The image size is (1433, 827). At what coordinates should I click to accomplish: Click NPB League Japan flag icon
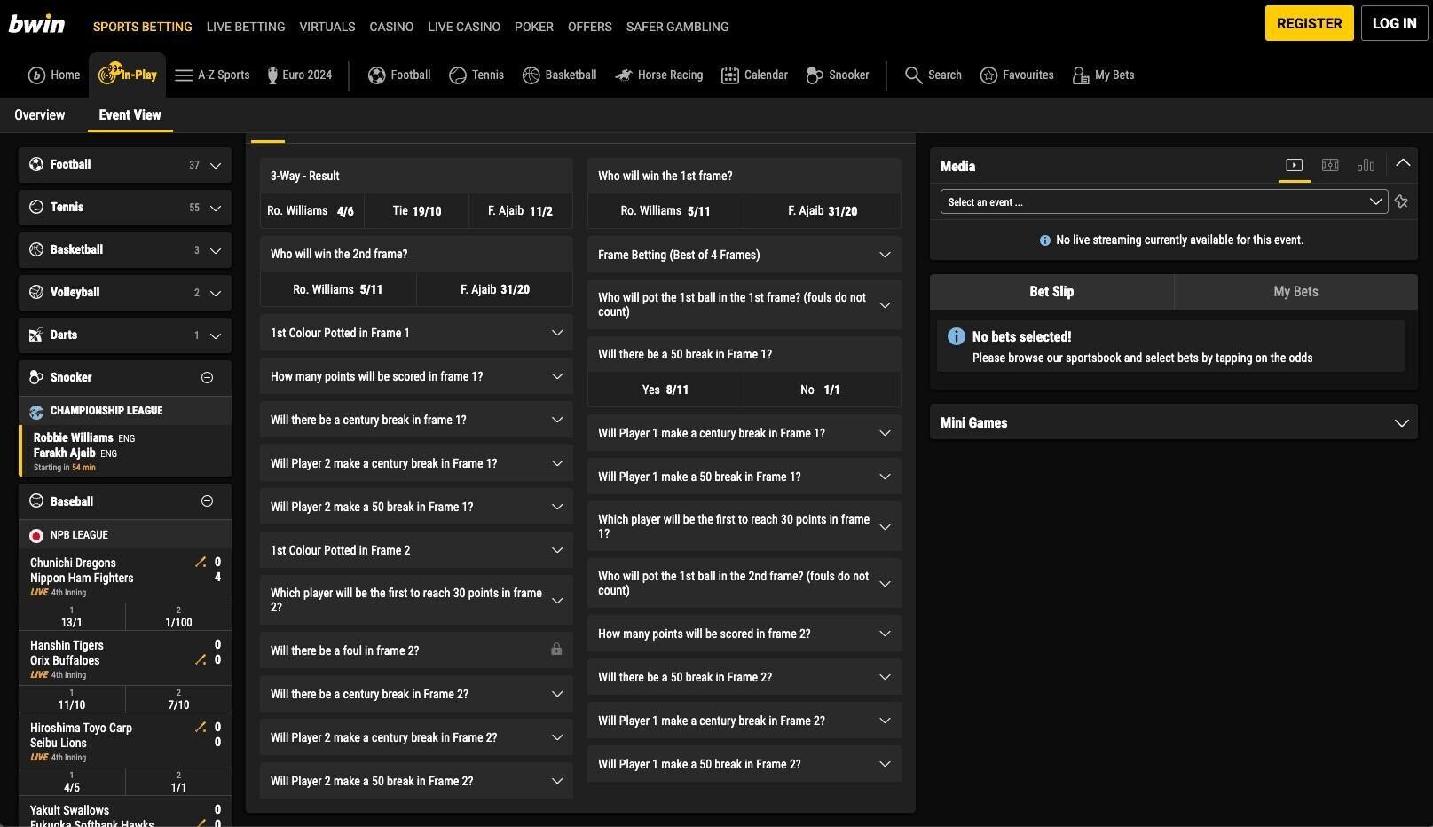pos(36,536)
